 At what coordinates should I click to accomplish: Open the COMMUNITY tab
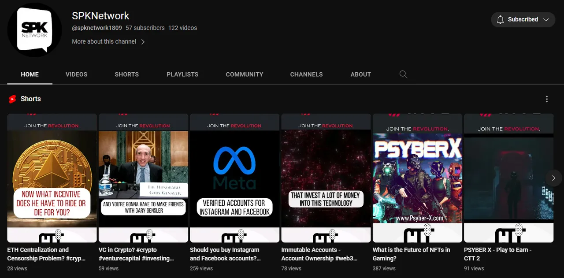(x=245, y=74)
